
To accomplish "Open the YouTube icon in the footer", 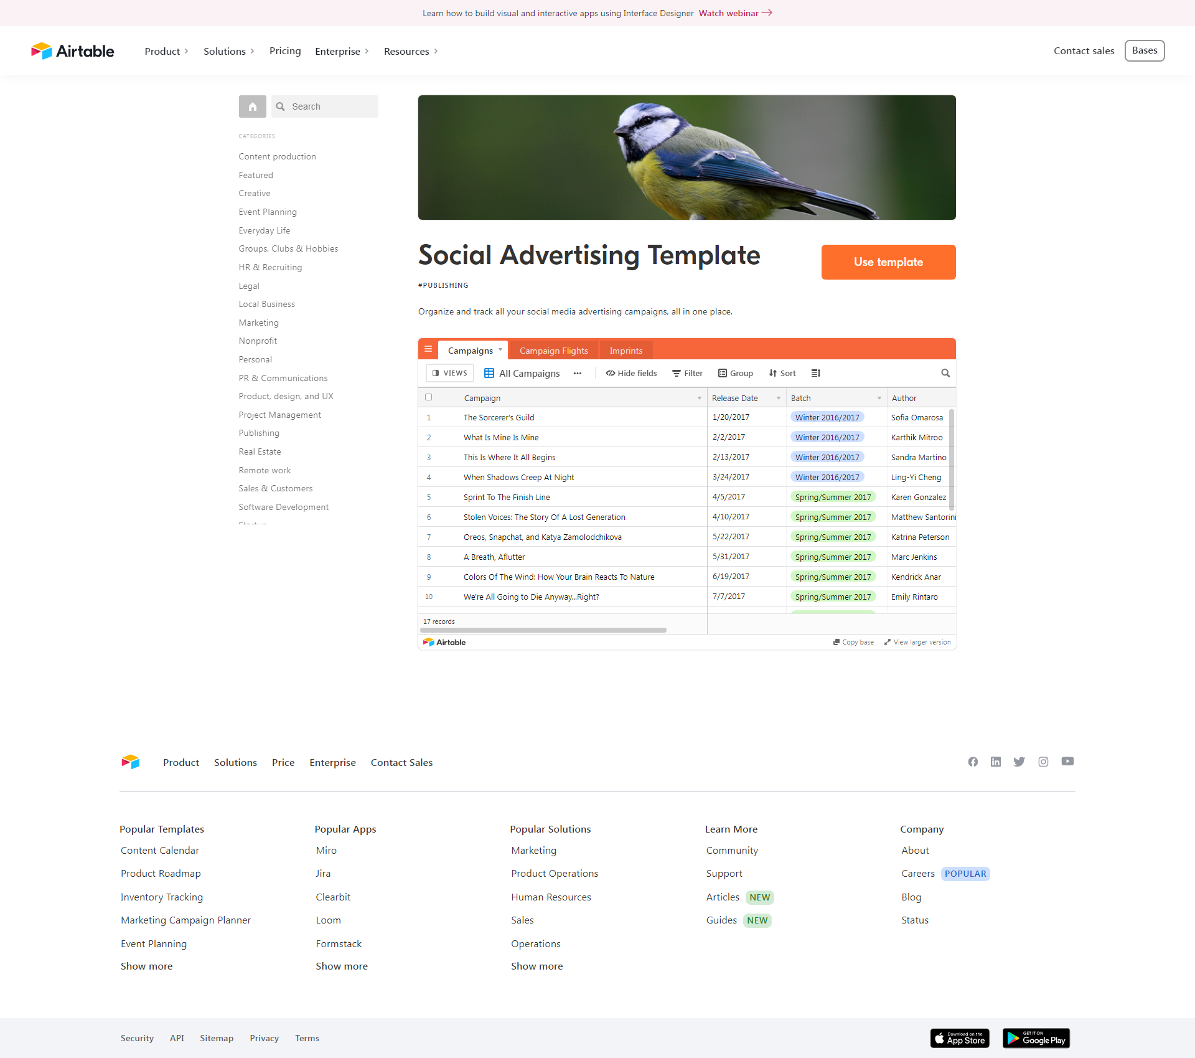I will [1067, 762].
